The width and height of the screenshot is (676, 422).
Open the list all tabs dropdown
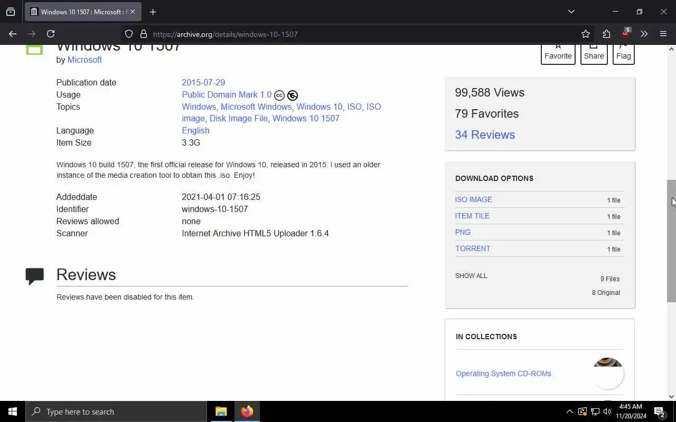pos(571,12)
